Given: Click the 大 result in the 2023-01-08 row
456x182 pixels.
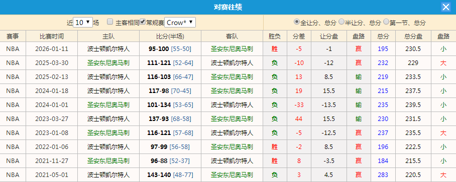Looking at the screenshot, I should click(x=443, y=133).
